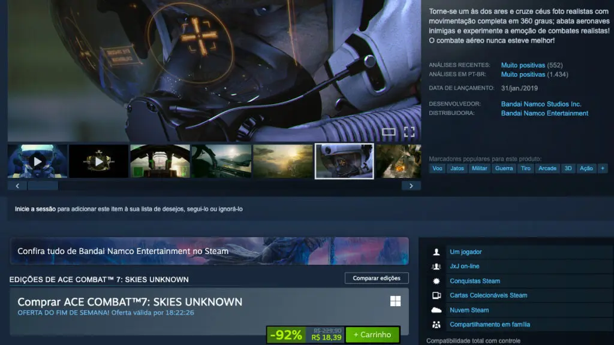The width and height of the screenshot is (614, 345).
Task: Toggle the Ação tag filter
Action: pyautogui.click(x=586, y=168)
